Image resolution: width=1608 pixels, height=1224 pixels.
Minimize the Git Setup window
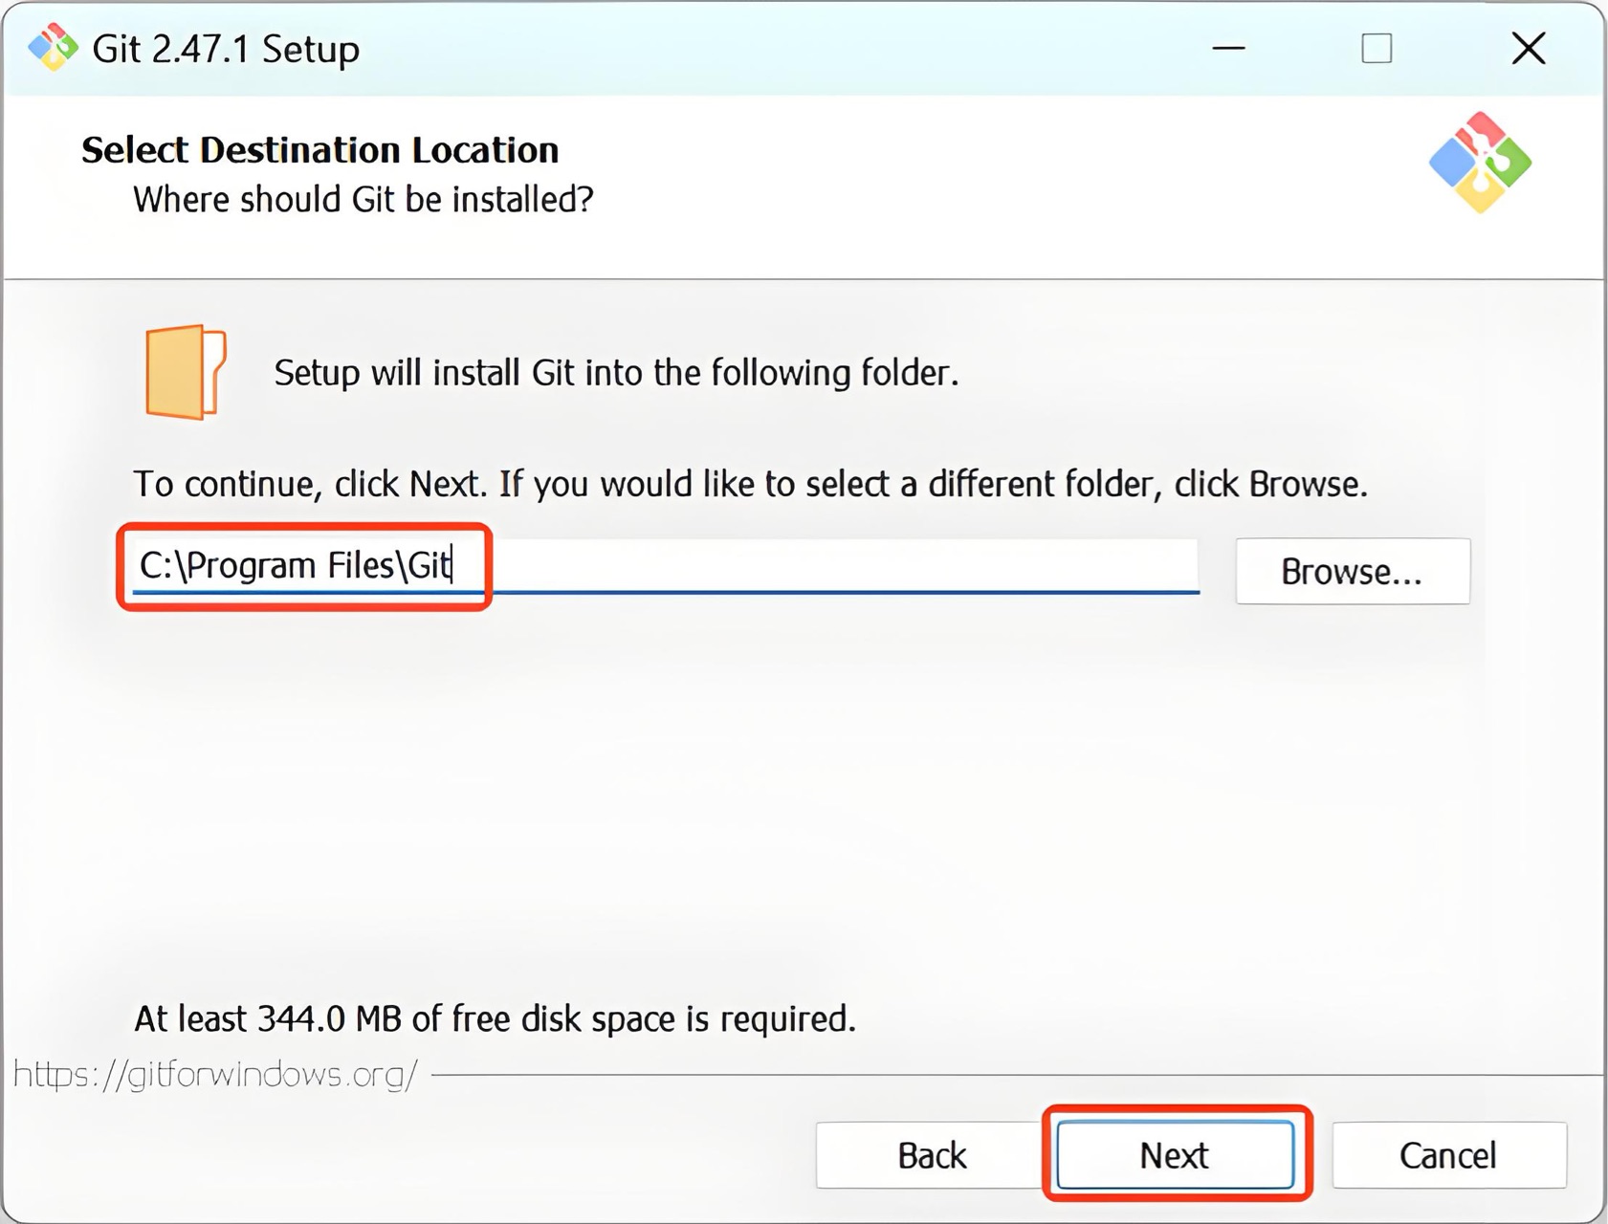(x=1228, y=48)
